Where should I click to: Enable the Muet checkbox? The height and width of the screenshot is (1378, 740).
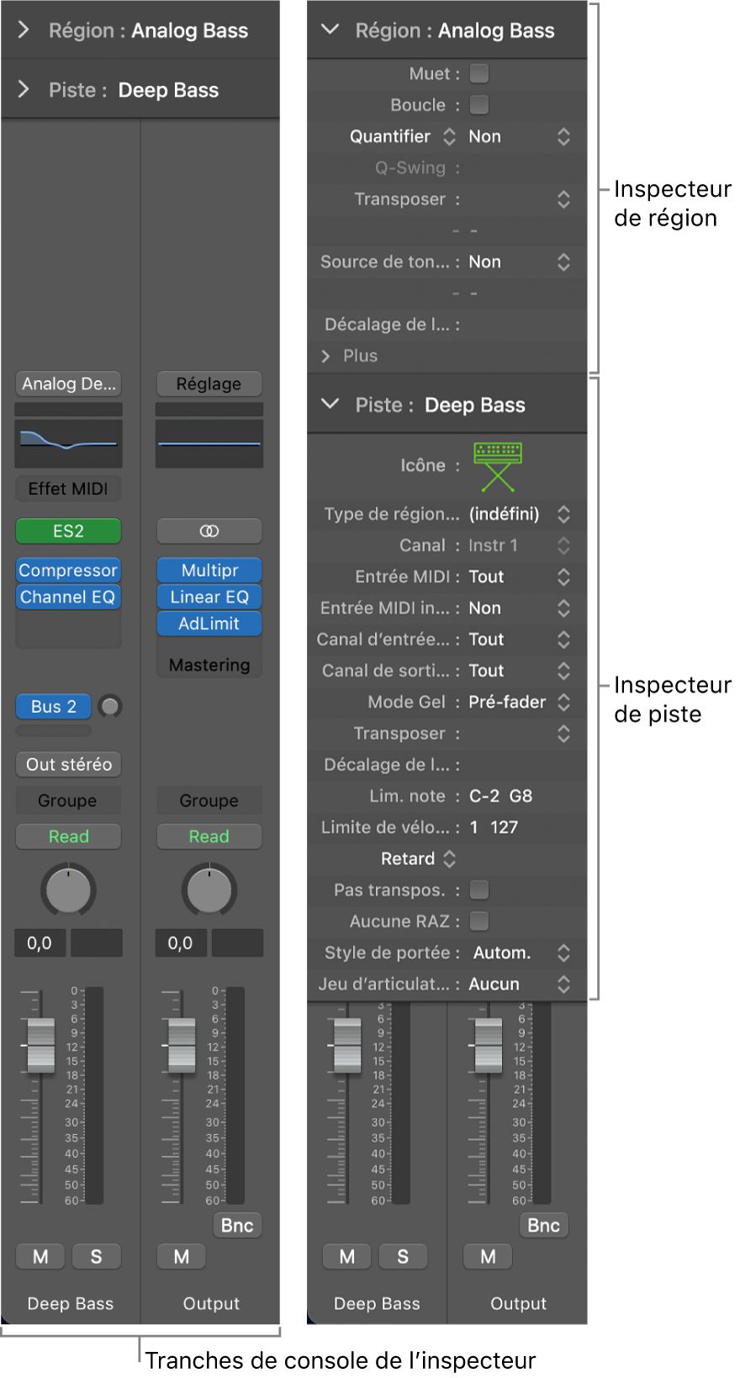tap(479, 74)
